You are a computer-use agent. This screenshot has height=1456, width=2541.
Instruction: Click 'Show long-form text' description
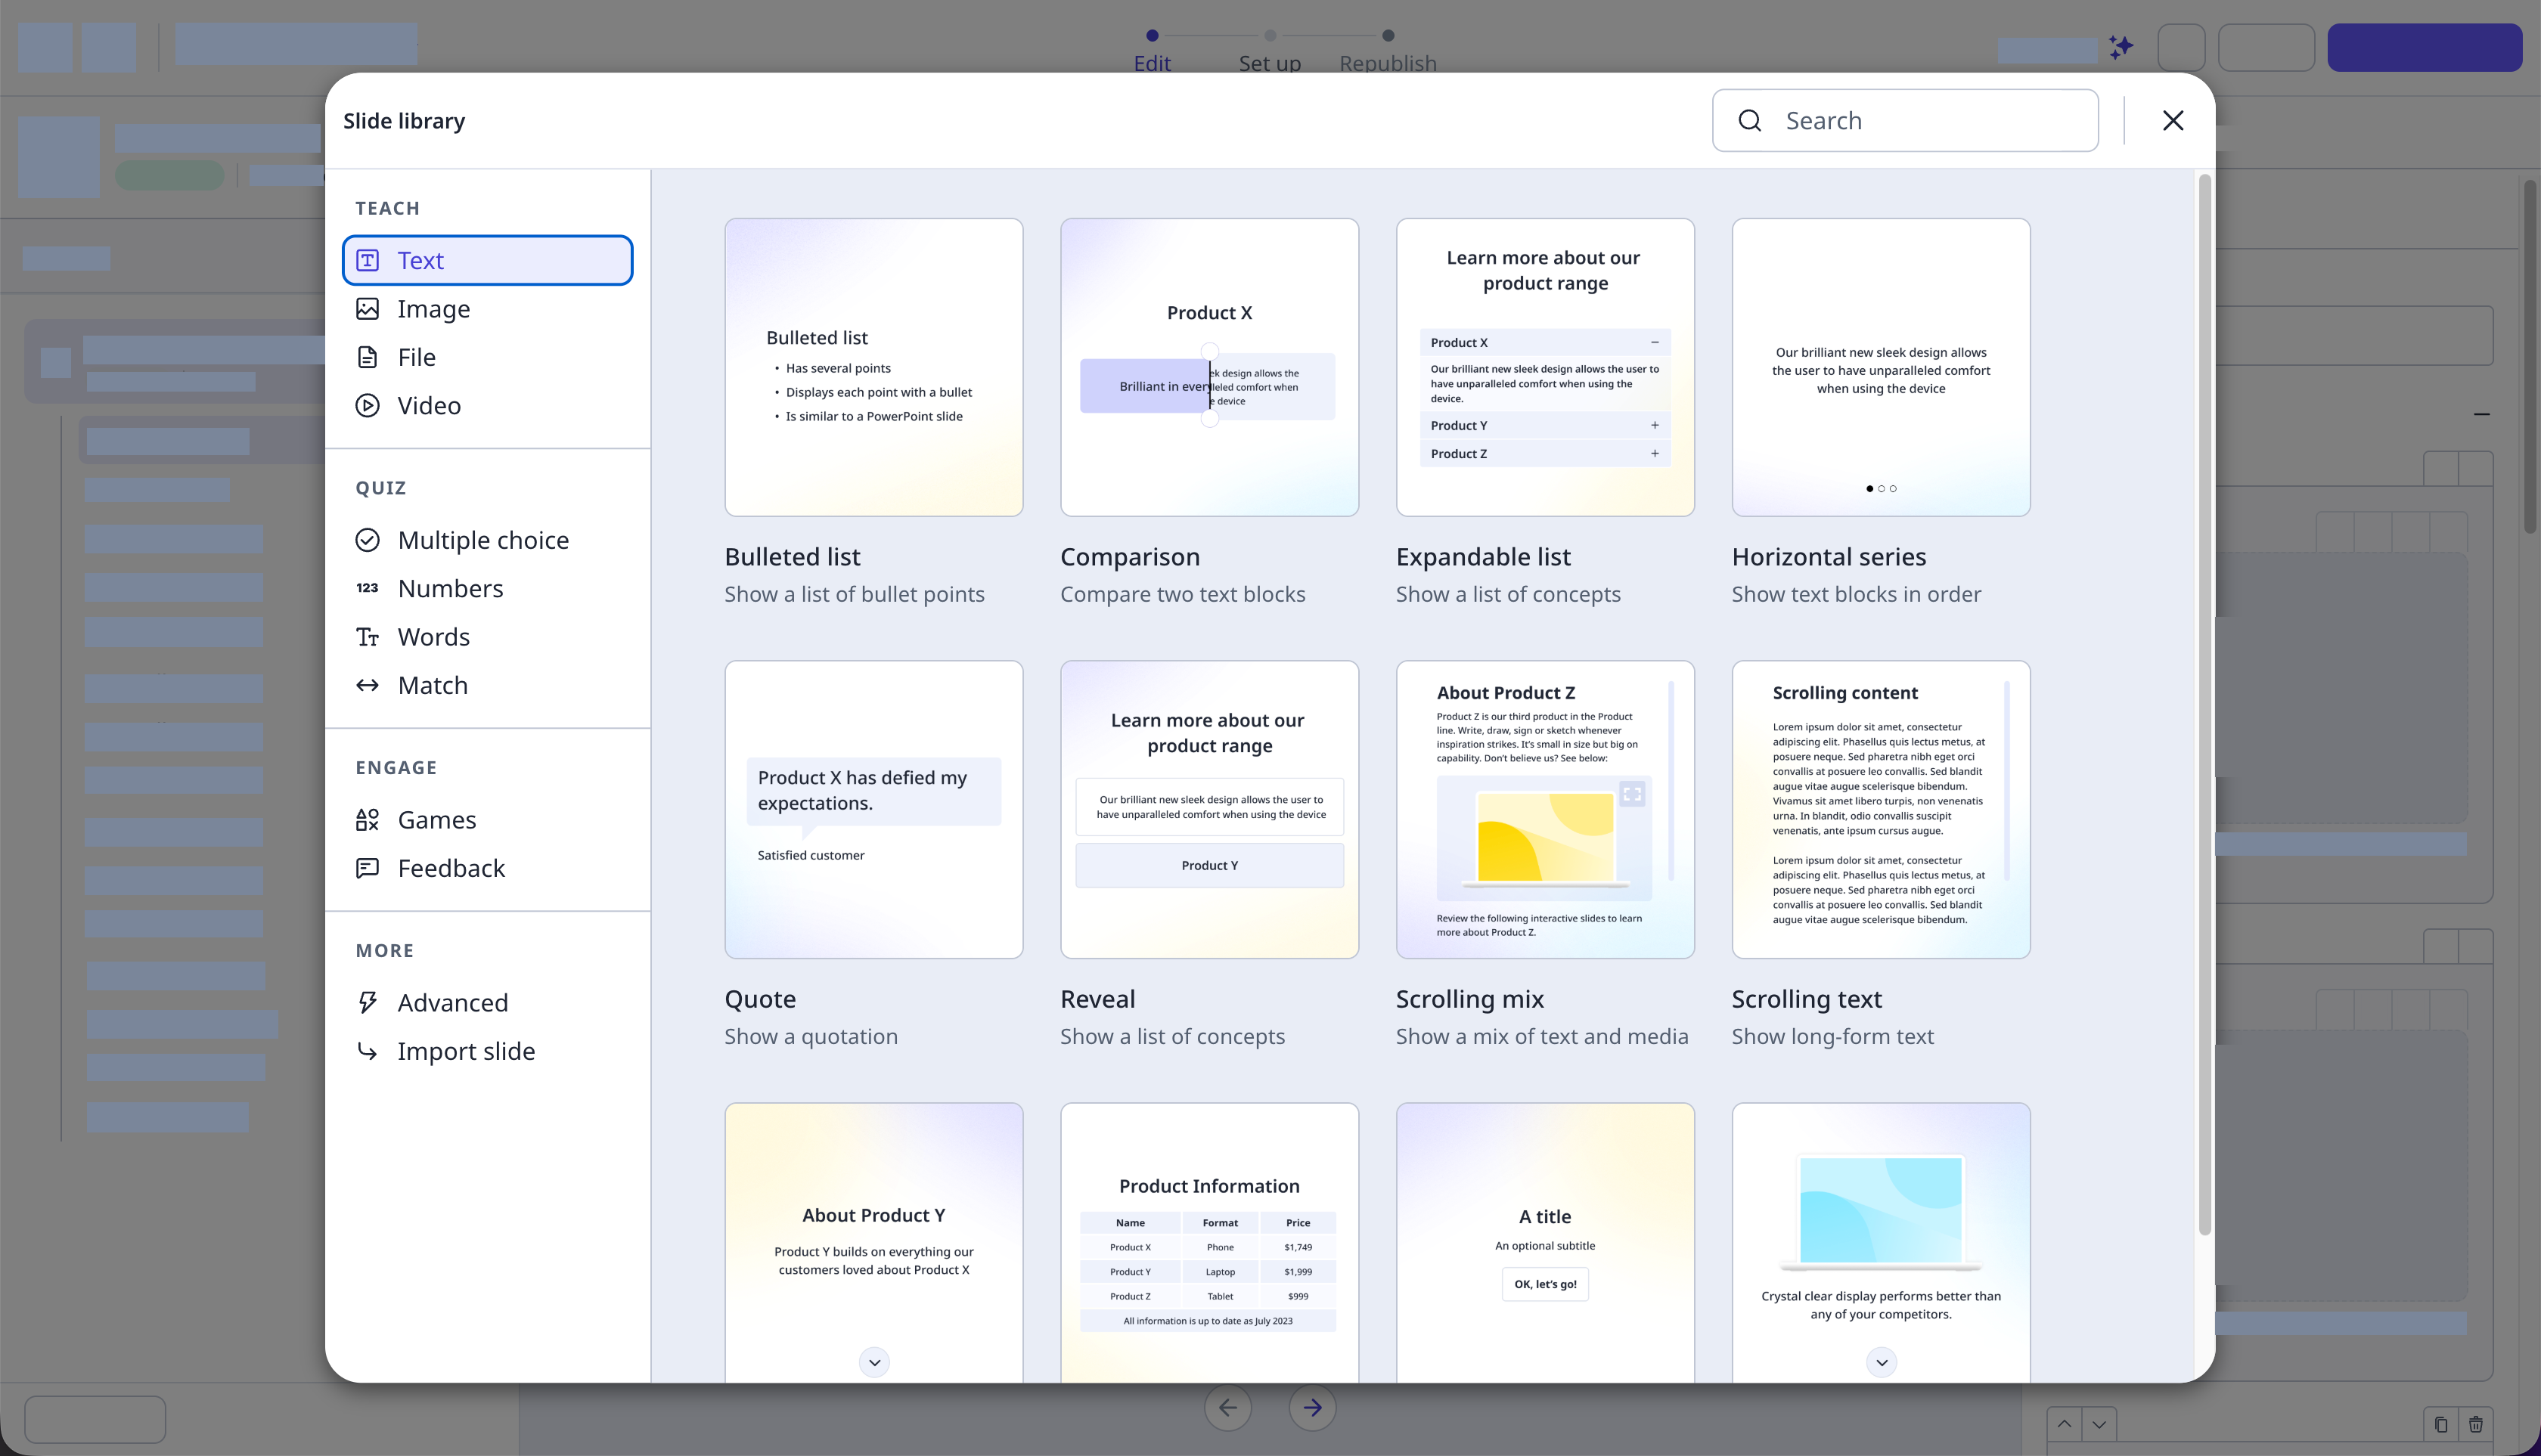[x=1832, y=1036]
